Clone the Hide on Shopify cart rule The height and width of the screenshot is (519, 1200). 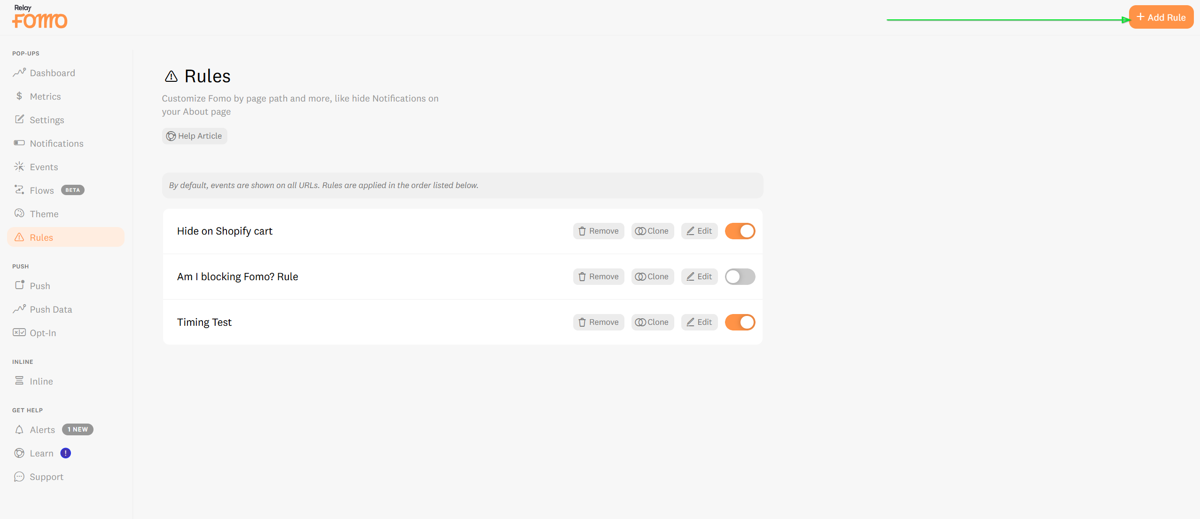click(x=652, y=231)
